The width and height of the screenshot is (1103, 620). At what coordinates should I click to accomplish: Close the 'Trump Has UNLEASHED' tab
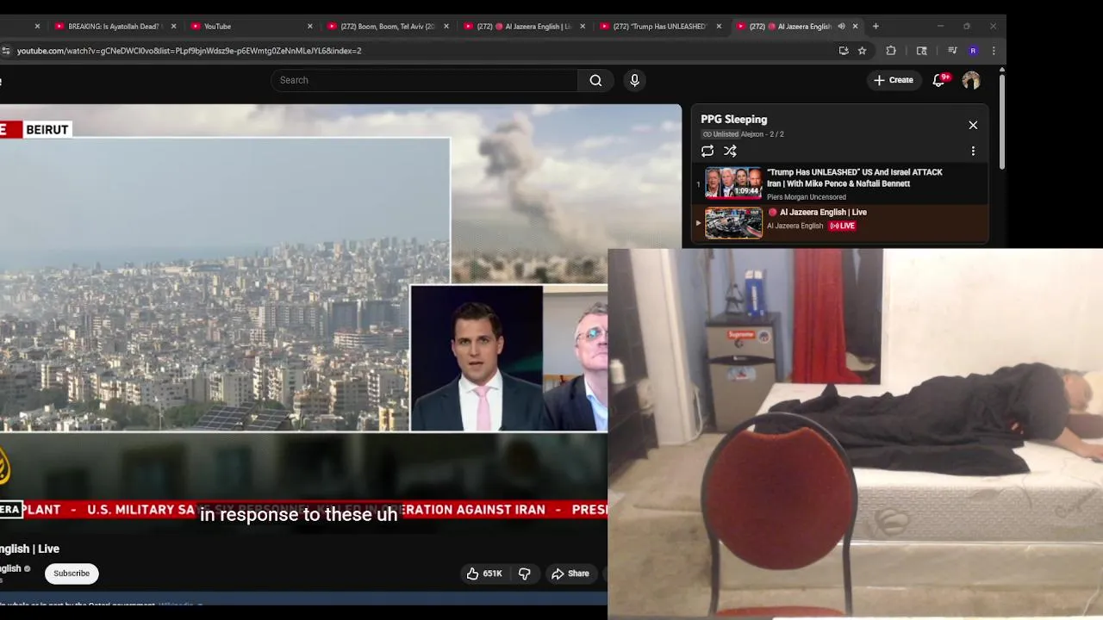coord(719,27)
